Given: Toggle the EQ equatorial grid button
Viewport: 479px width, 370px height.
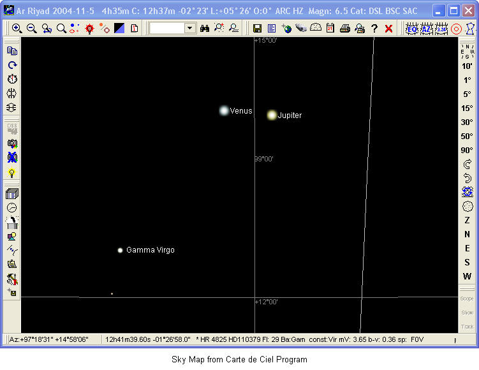Looking at the screenshot, I should [412, 29].
